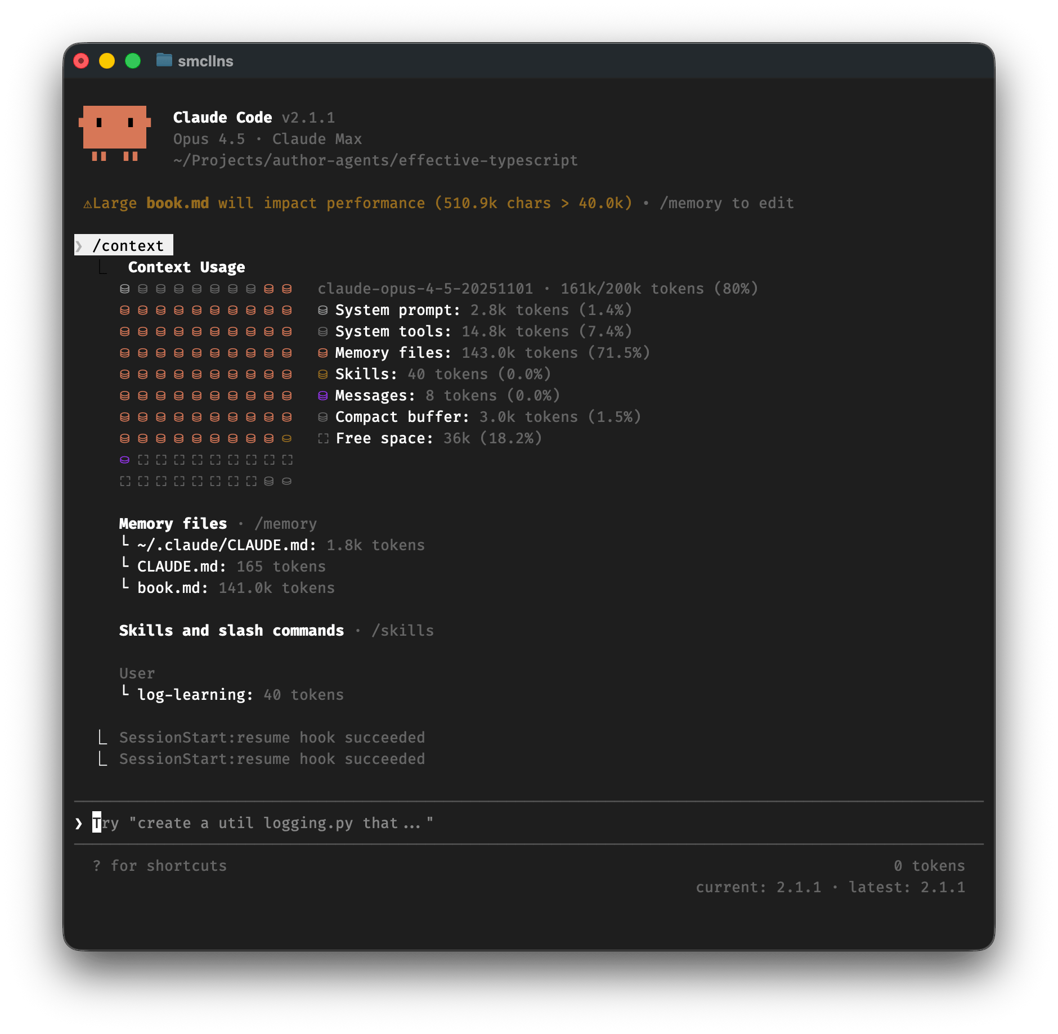Click the purple Messages legend icon
The image size is (1058, 1034).
pos(322,395)
